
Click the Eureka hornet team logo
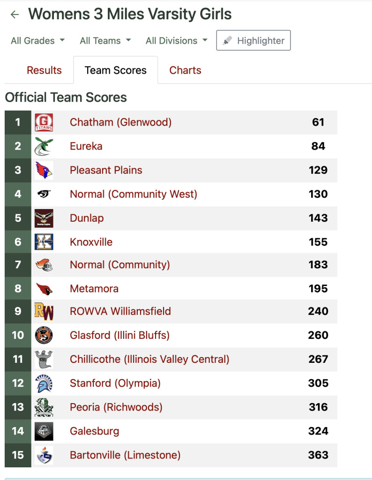tap(44, 147)
